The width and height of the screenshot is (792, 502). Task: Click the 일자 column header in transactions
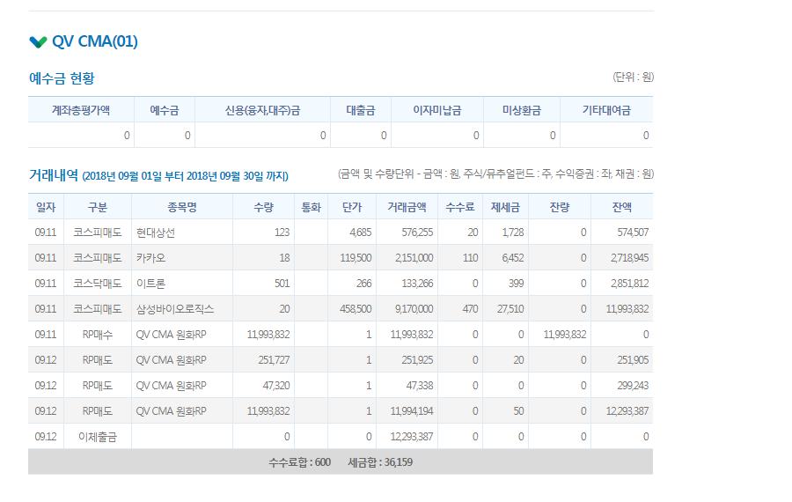click(46, 207)
